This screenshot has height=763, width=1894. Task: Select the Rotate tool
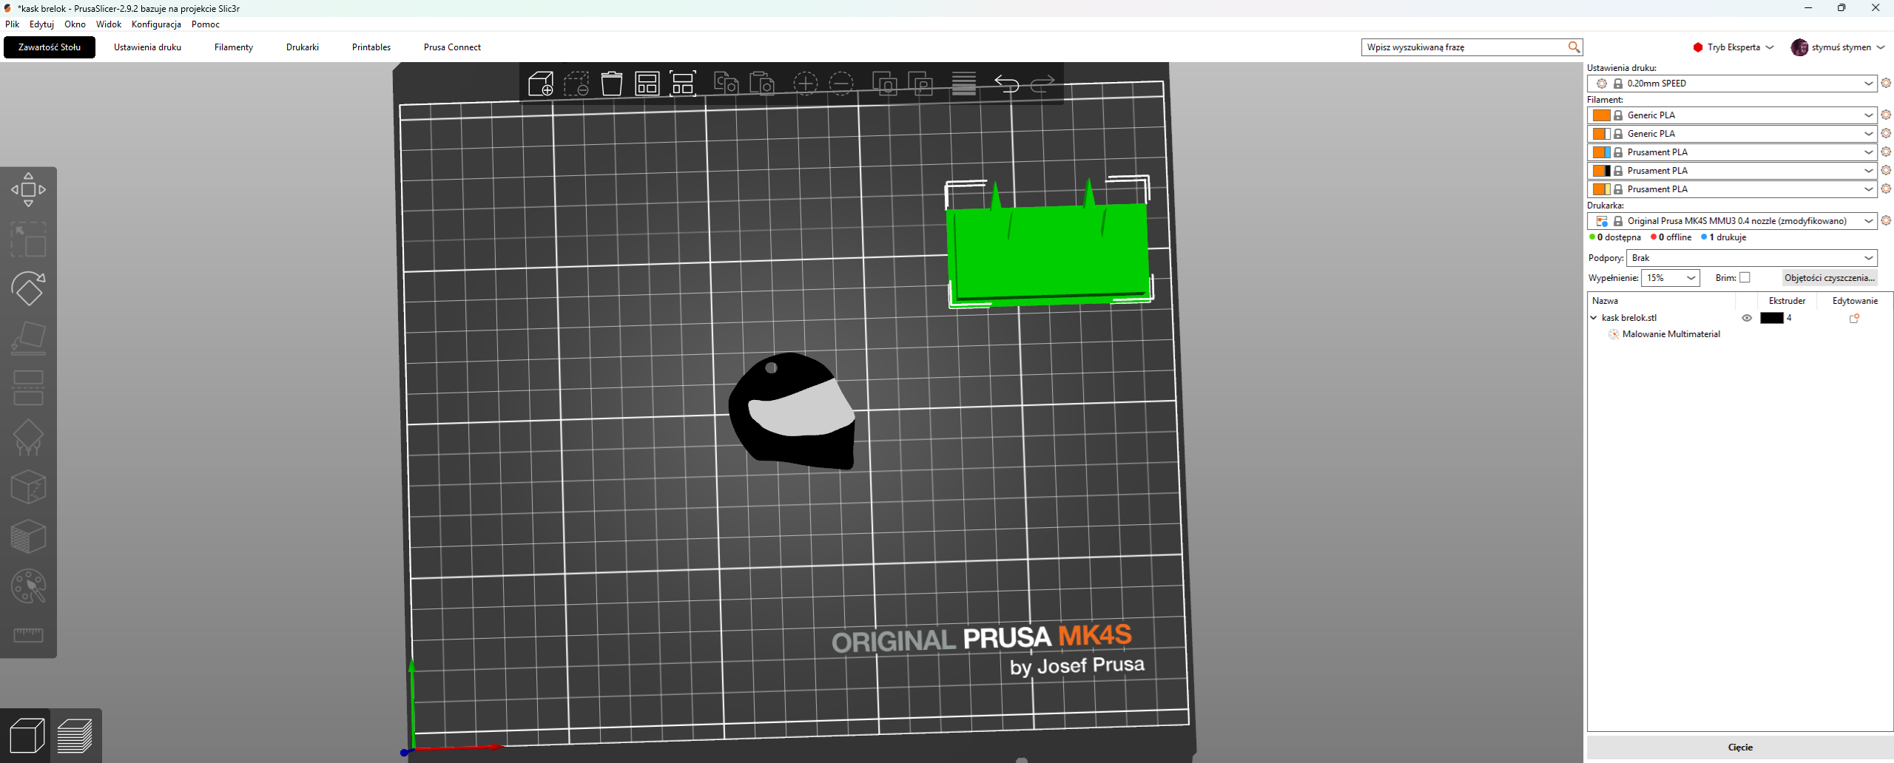[x=28, y=289]
